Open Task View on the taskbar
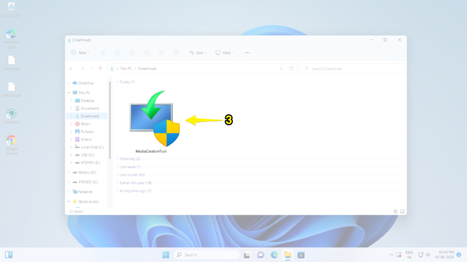Image resolution: width=467 pixels, height=262 pixels. [x=247, y=255]
